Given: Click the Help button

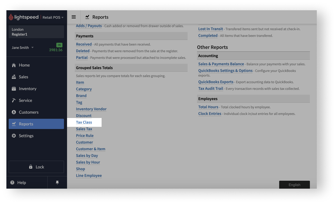Looking at the screenshot, I should pyautogui.click(x=27, y=182).
